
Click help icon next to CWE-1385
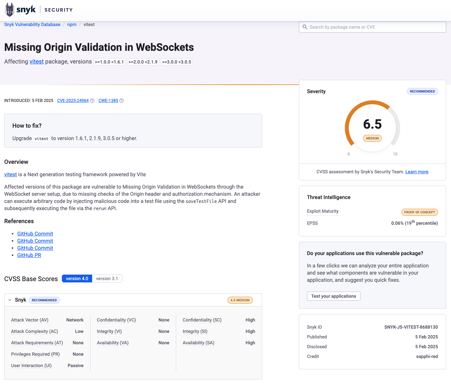pyautogui.click(x=121, y=101)
